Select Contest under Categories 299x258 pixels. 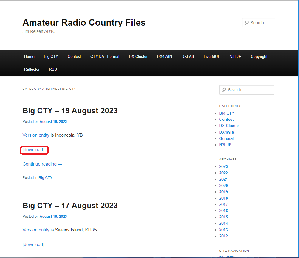point(226,120)
